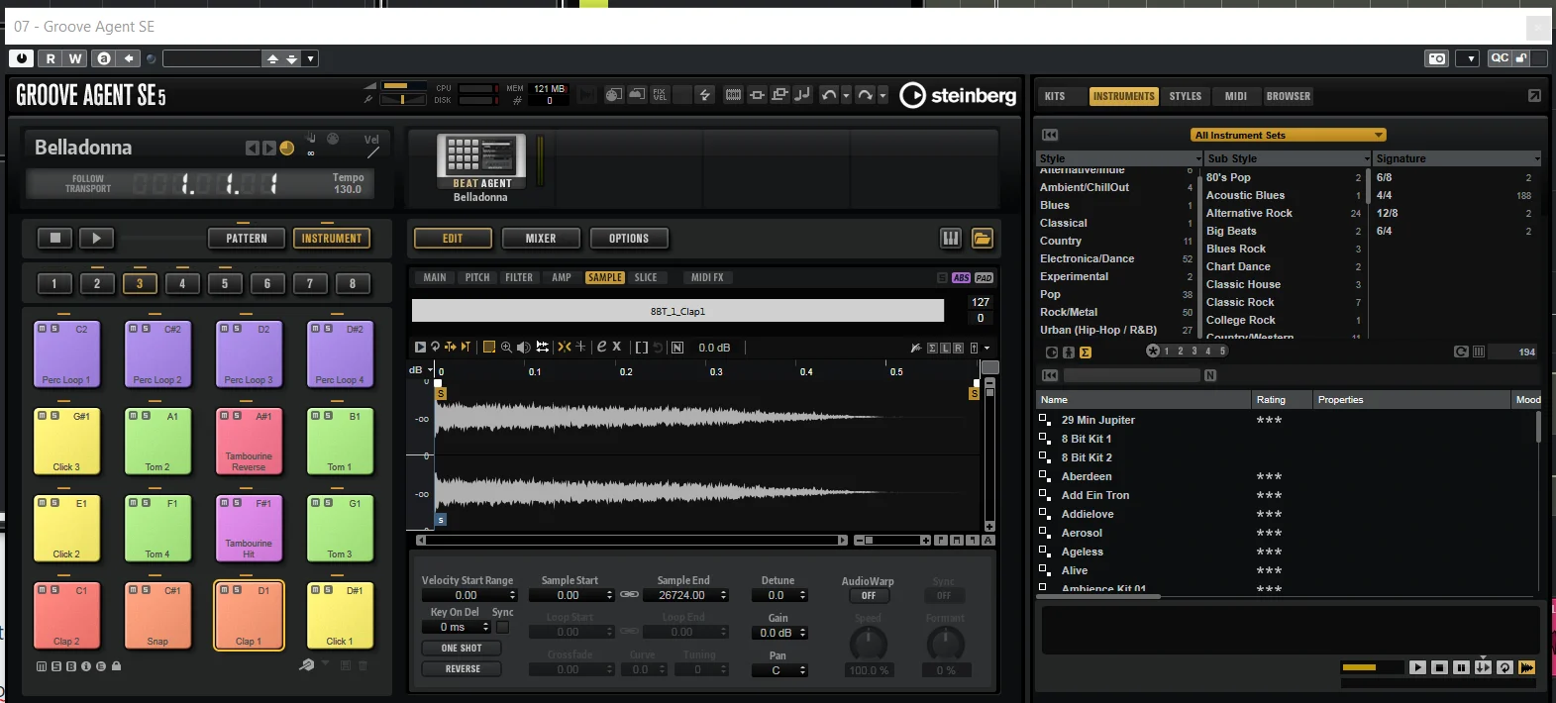Screen dimensions: 1556x703
Task: Open the Slice edit tab
Action: (646, 278)
